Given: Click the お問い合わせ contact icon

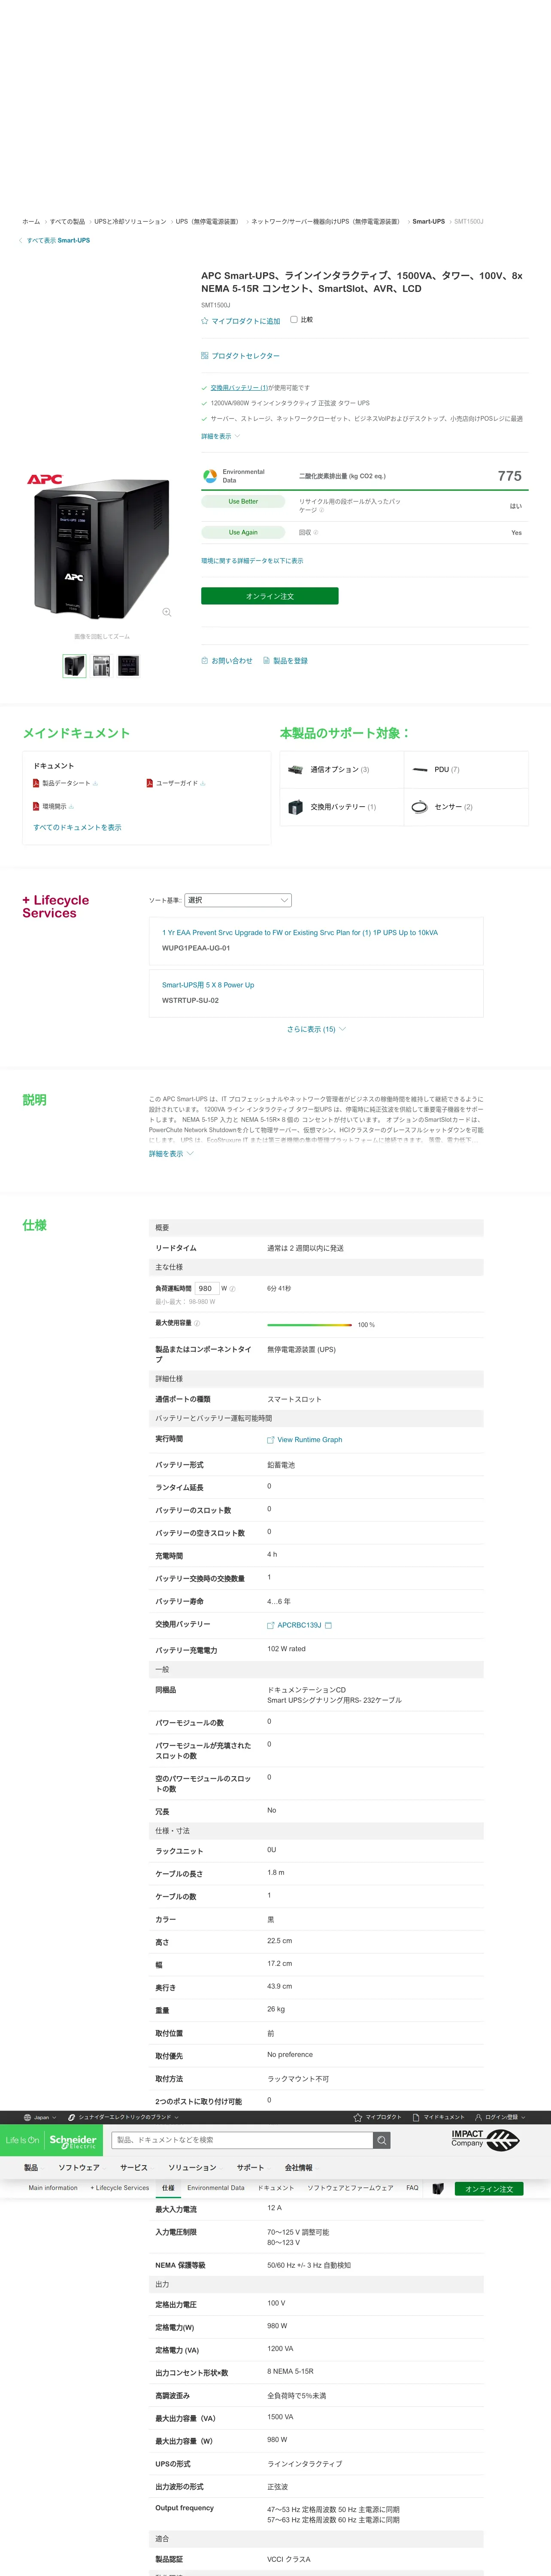Looking at the screenshot, I should click(x=205, y=660).
